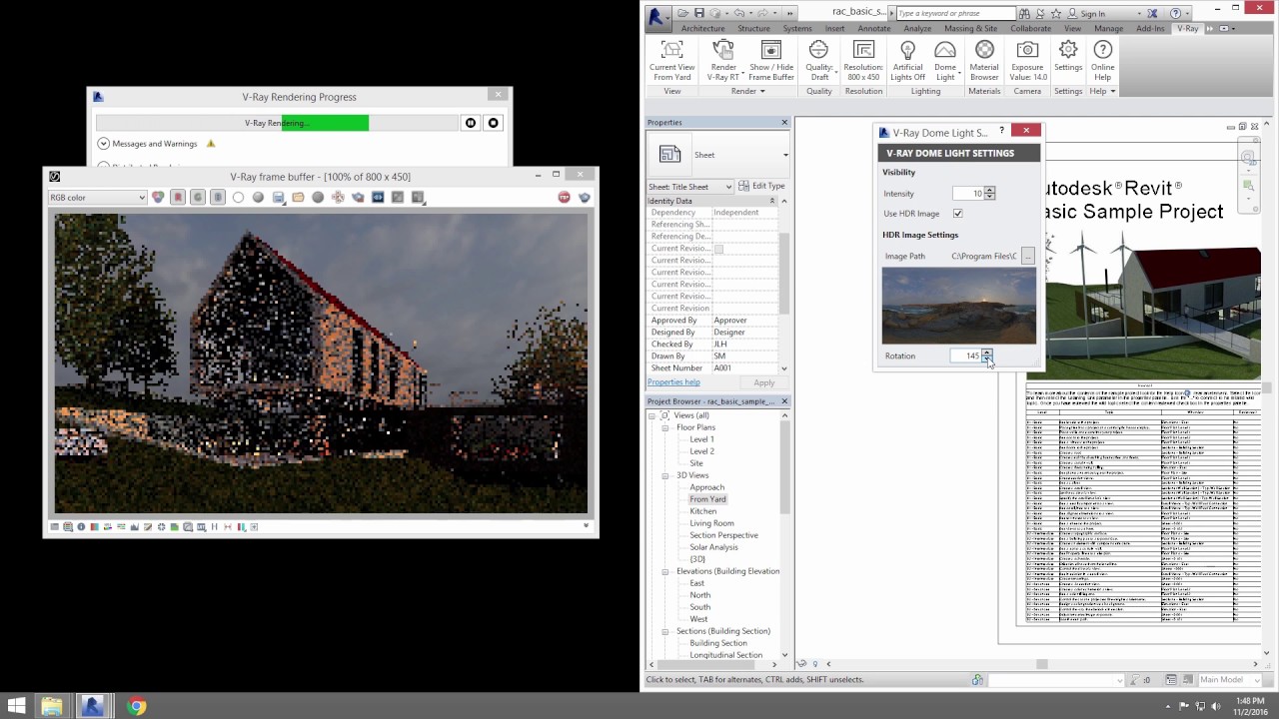Expand Messages and Warnings section
The height and width of the screenshot is (719, 1279).
click(103, 144)
